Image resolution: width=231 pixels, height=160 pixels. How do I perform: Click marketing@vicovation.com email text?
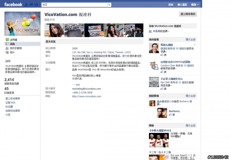86,89
